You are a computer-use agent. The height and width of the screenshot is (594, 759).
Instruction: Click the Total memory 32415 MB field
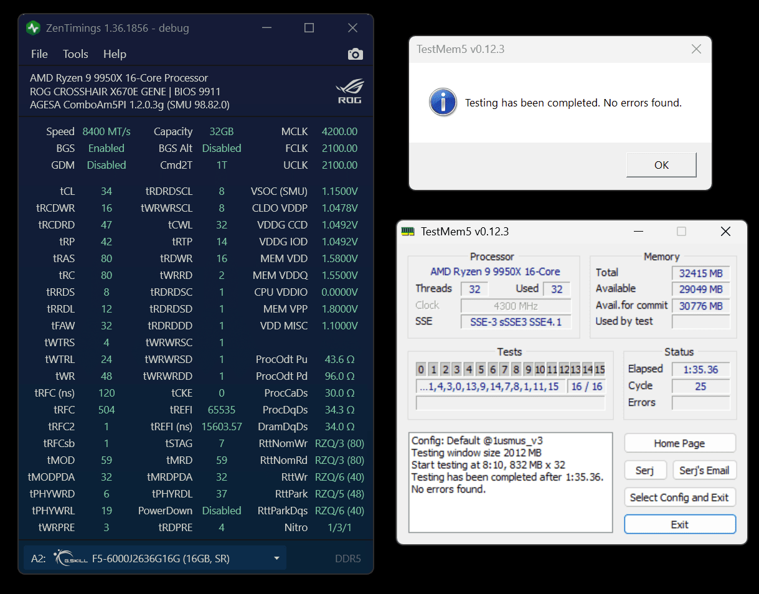[x=700, y=273]
